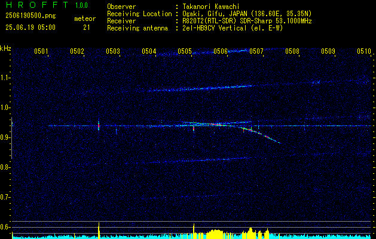
Task: Click the 0510 time marker
Action: [364, 51]
